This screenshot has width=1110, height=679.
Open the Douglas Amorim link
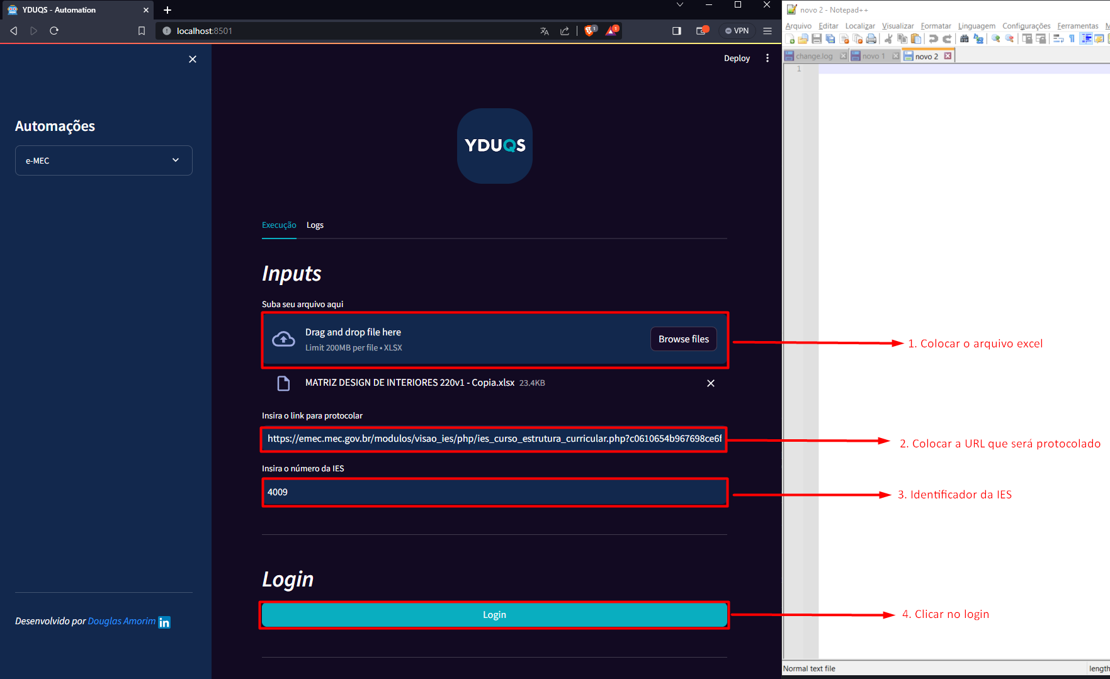122,621
